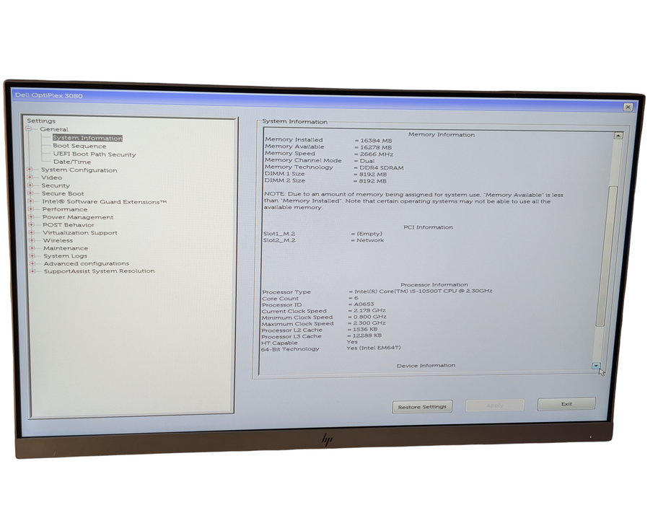The height and width of the screenshot is (505, 671).
Task: Open the Date/Time settings
Action: [x=72, y=162]
